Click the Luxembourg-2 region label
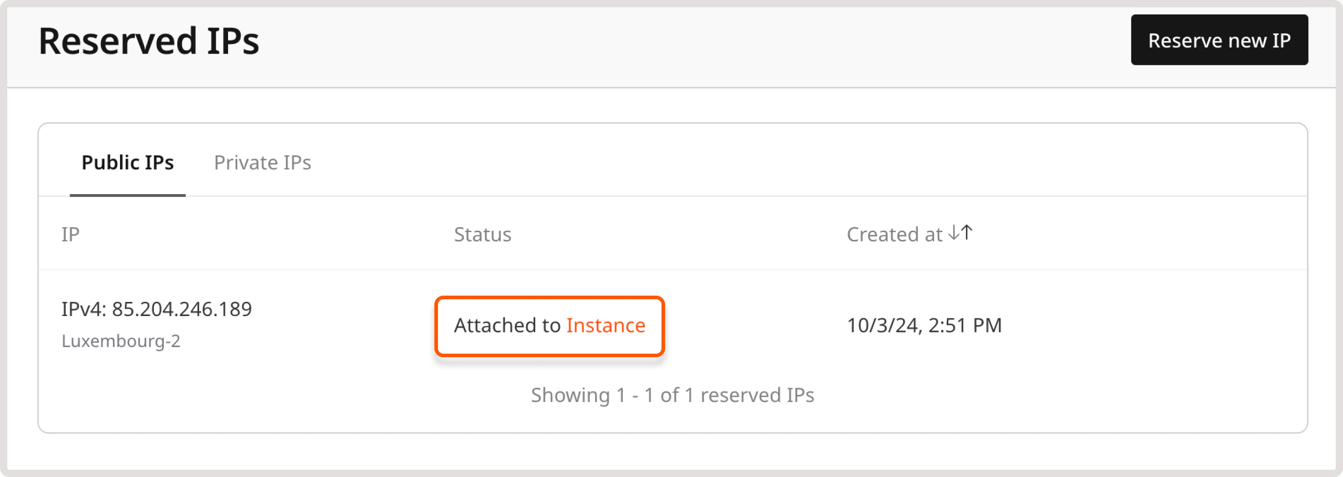The width and height of the screenshot is (1343, 477). (121, 342)
